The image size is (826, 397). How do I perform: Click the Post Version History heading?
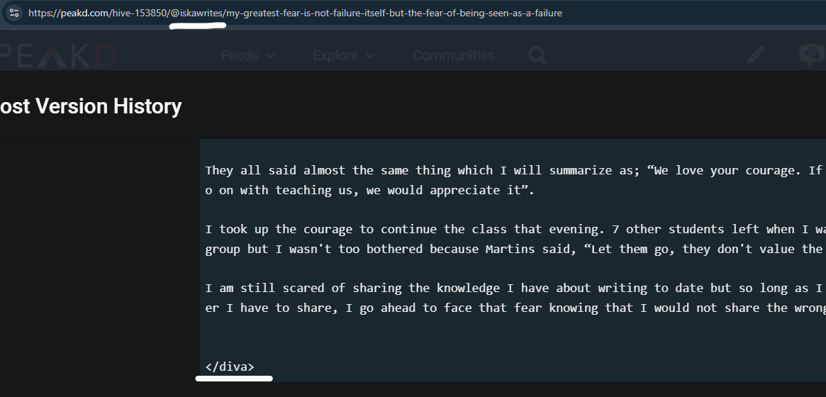(x=91, y=106)
